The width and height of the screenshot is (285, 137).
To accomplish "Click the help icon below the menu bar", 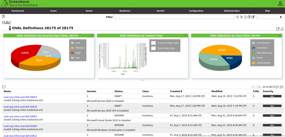I will (x=3, y=16).
